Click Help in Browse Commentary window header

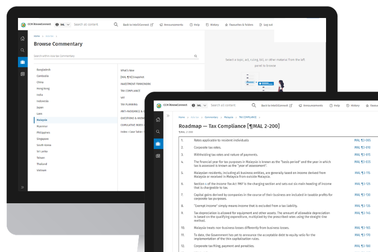194,25
